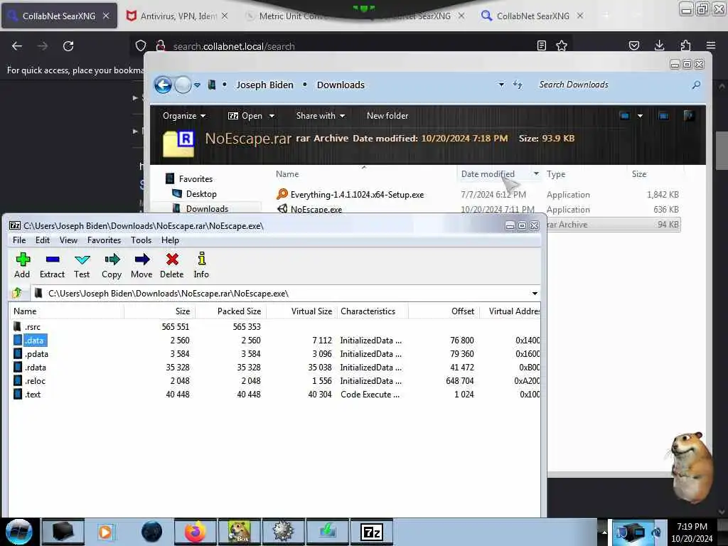Select the .text section row

point(274,394)
